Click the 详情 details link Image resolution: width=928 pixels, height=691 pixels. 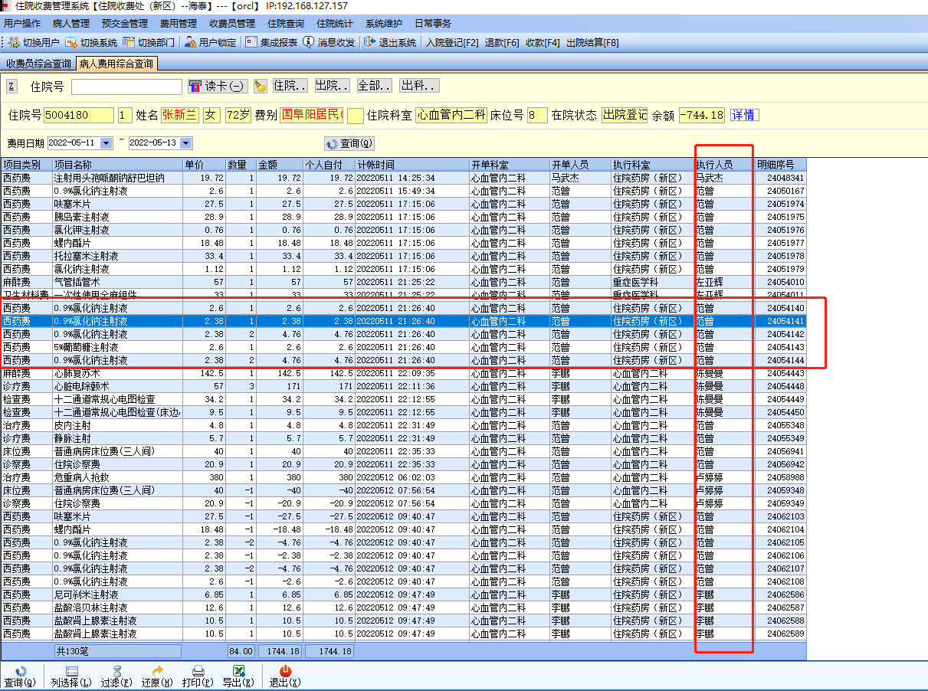743,115
